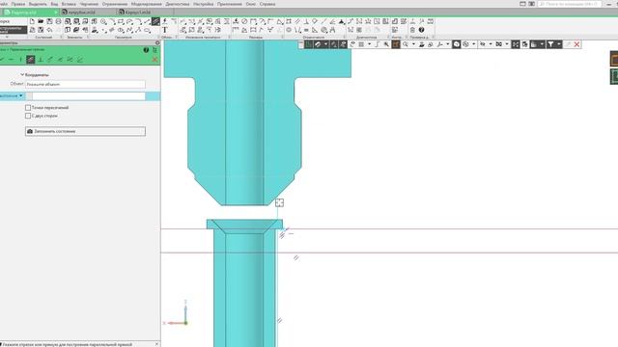Open the filter funnel dropdown arrow

558,44
